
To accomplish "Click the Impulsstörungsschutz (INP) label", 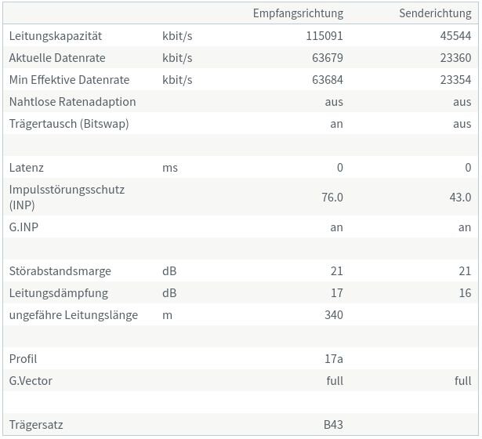I will click(67, 197).
